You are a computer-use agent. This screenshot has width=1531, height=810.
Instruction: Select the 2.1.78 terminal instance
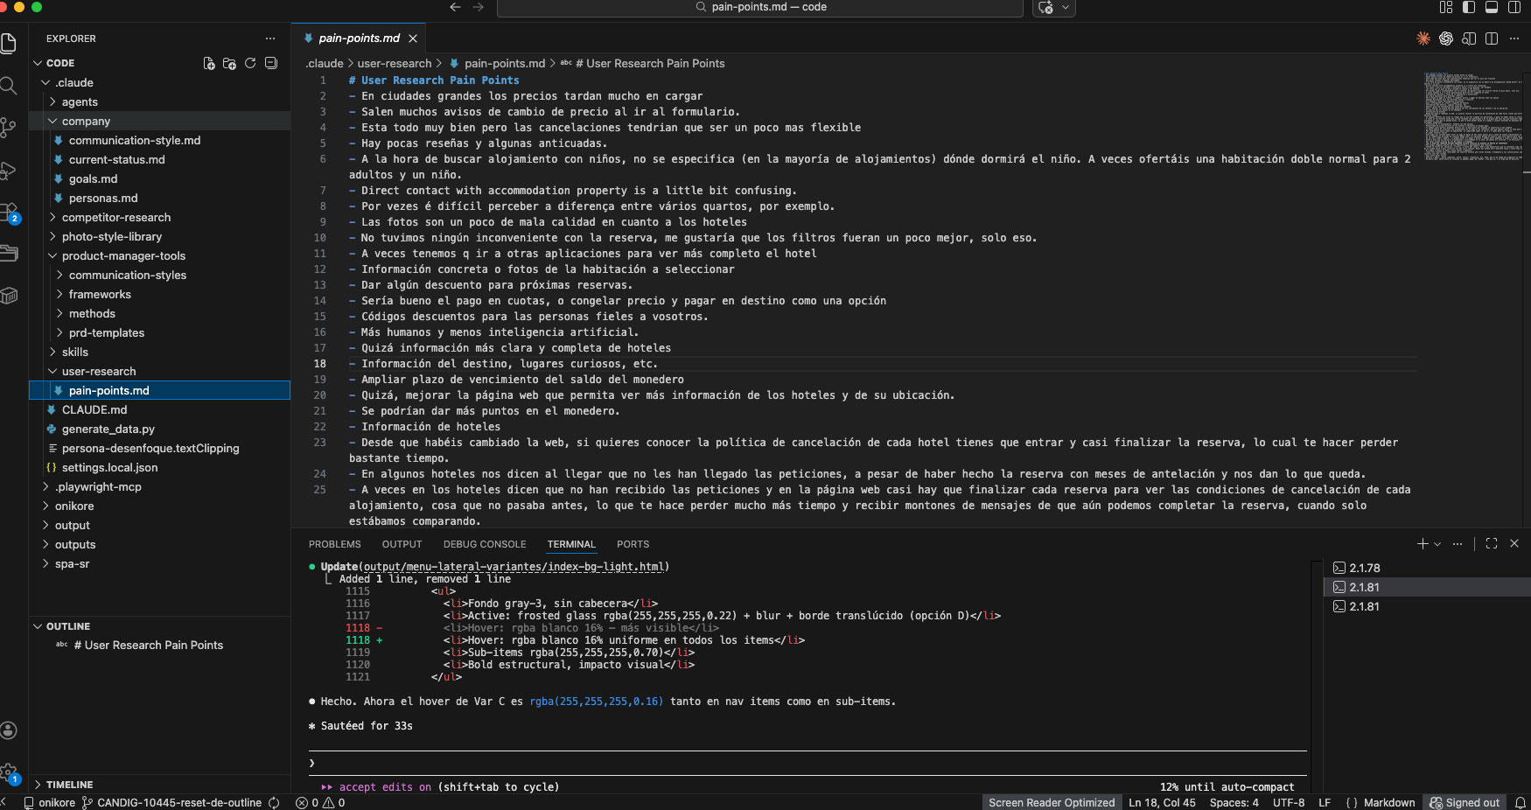[1364, 569]
